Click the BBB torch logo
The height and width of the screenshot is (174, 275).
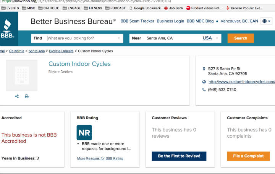pos(7,29)
